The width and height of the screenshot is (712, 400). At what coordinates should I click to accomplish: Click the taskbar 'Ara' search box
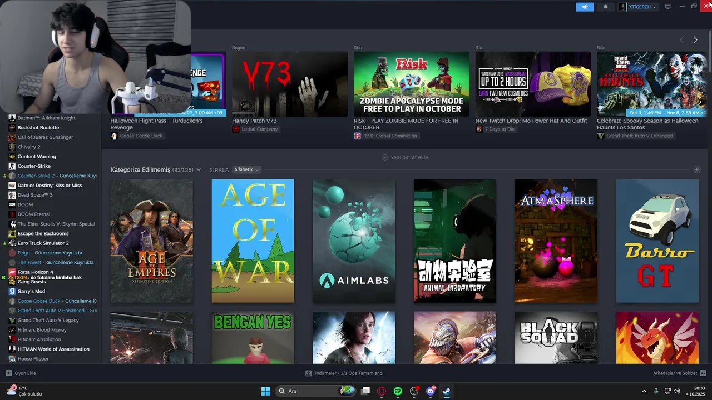316,391
